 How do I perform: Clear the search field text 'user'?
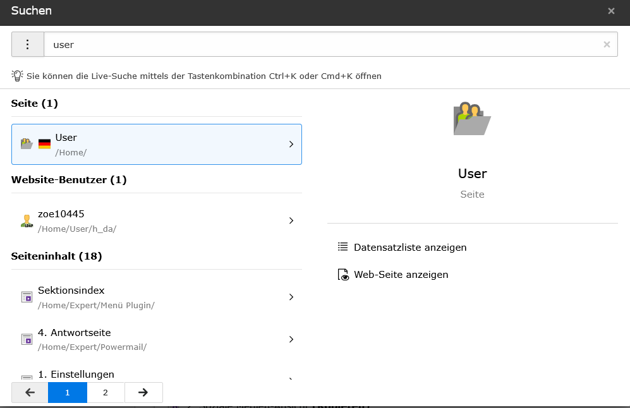click(607, 45)
